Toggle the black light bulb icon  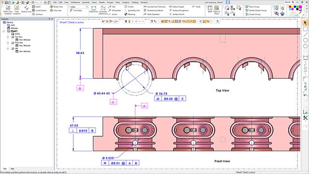(x=126, y=21)
